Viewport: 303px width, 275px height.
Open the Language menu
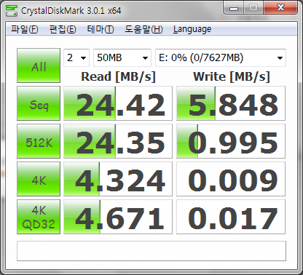(x=192, y=29)
